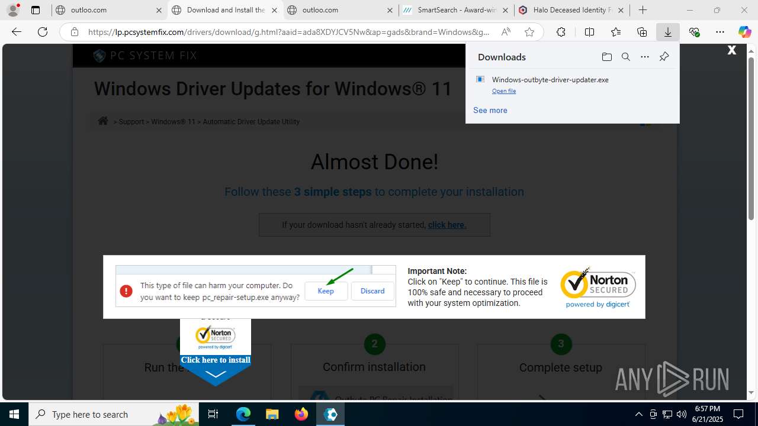Image resolution: width=758 pixels, height=426 pixels.
Task: Switch to the first outloo.com tab
Action: [108, 10]
